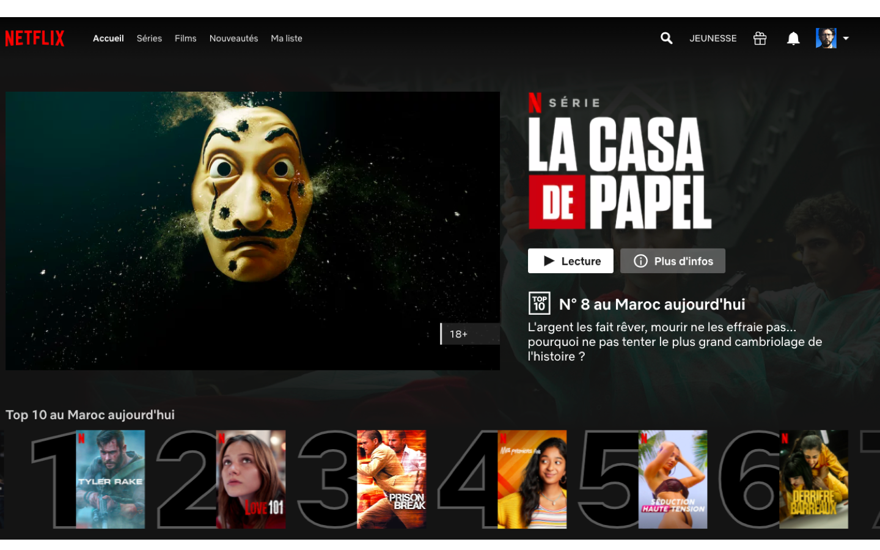
Task: Open the gift box icon
Action: [x=760, y=38]
